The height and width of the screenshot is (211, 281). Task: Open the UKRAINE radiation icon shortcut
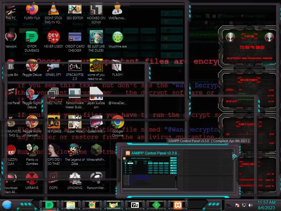click(32, 181)
